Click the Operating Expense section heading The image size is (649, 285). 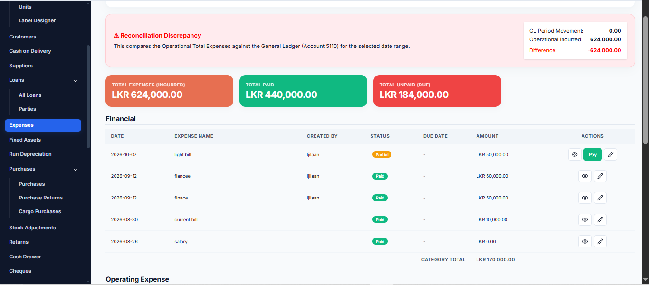pyautogui.click(x=137, y=279)
